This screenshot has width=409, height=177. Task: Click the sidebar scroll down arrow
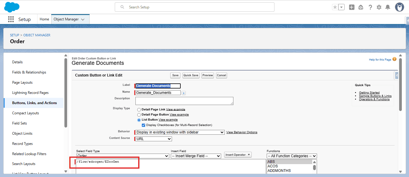click(66, 171)
